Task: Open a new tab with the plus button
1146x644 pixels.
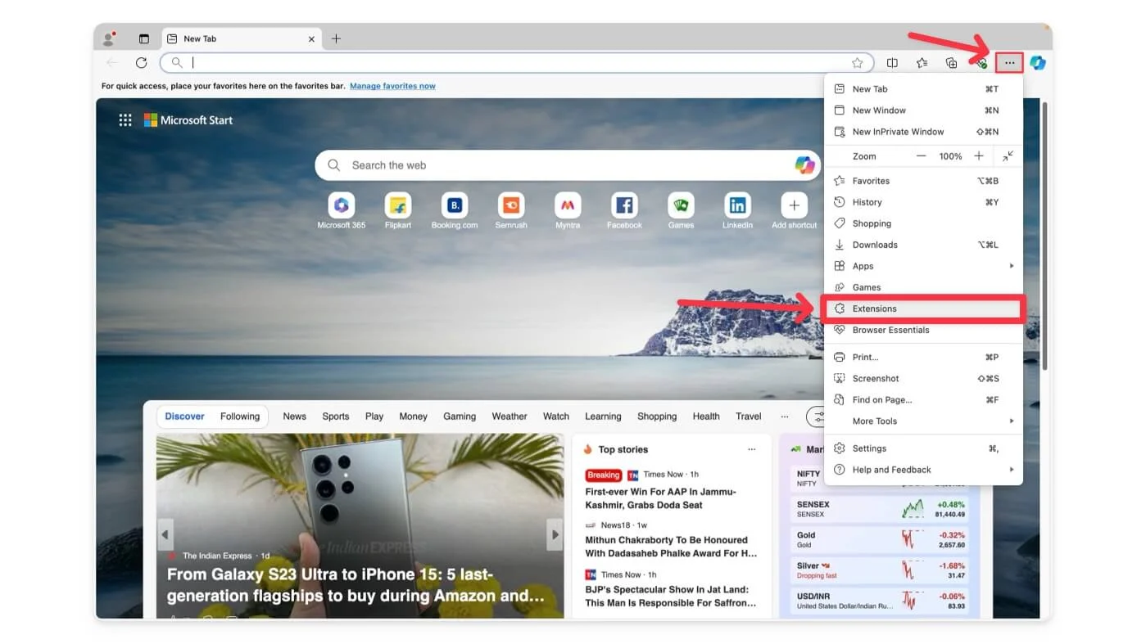Action: tap(336, 38)
